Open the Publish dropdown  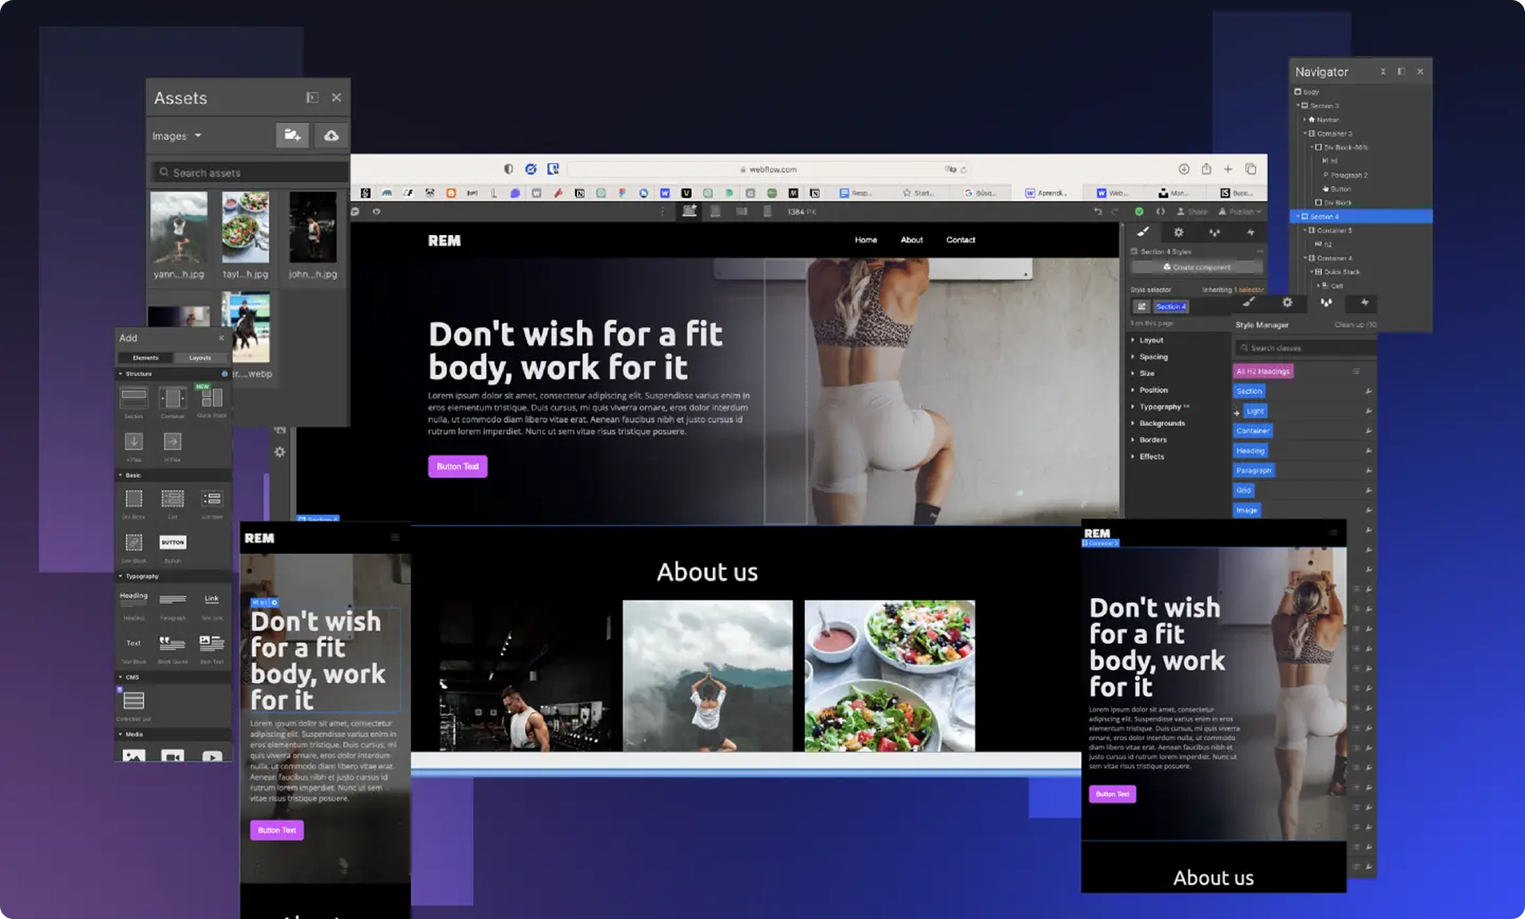click(1240, 211)
